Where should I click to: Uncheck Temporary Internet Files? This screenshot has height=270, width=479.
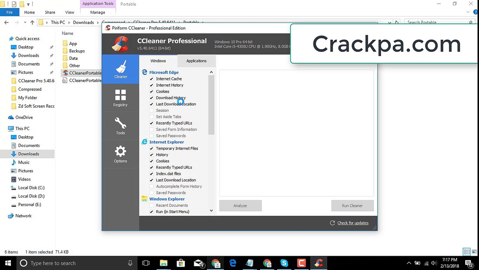151,148
